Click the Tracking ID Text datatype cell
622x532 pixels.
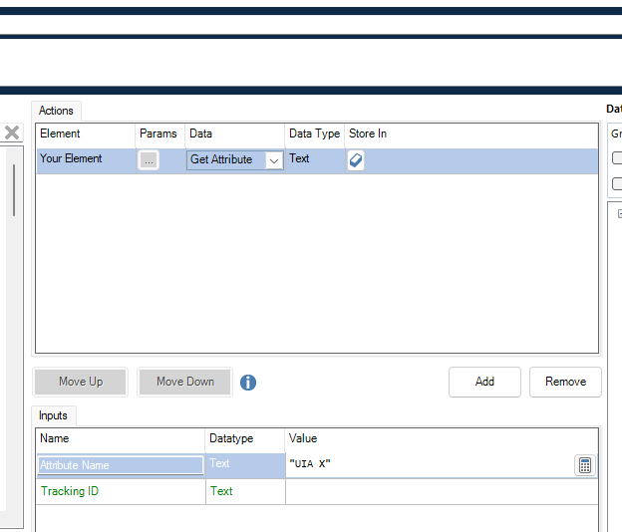click(245, 491)
